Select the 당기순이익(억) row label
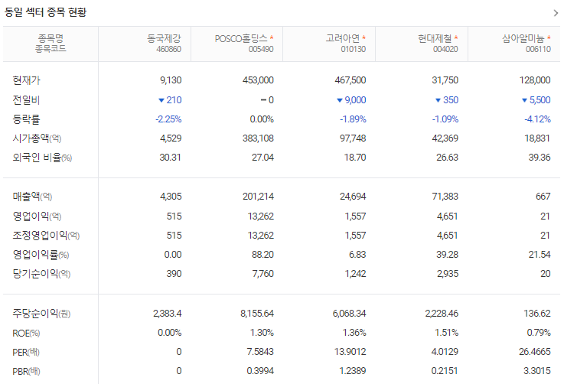 pyautogui.click(x=41, y=274)
